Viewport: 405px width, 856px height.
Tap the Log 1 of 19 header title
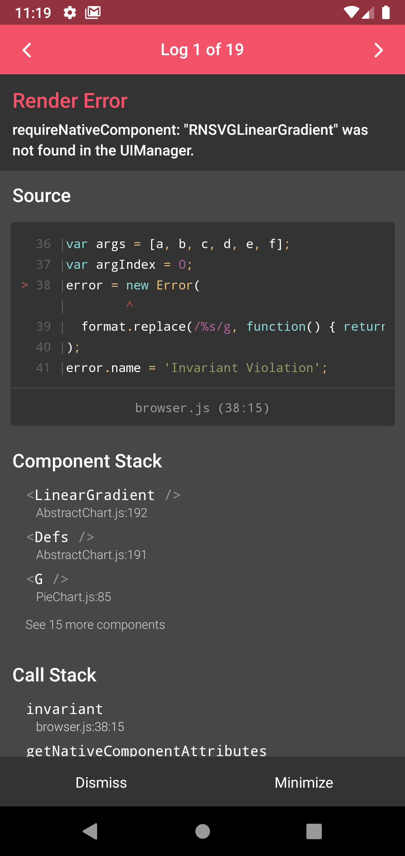(202, 50)
